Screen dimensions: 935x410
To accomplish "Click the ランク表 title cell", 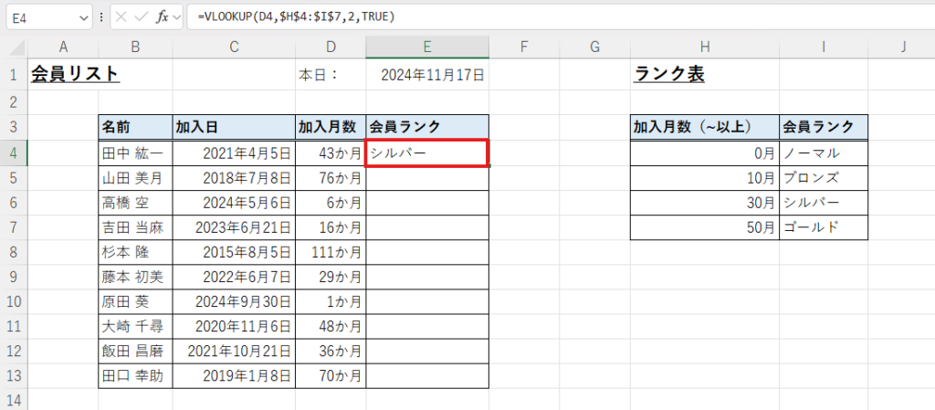I will pyautogui.click(x=667, y=75).
